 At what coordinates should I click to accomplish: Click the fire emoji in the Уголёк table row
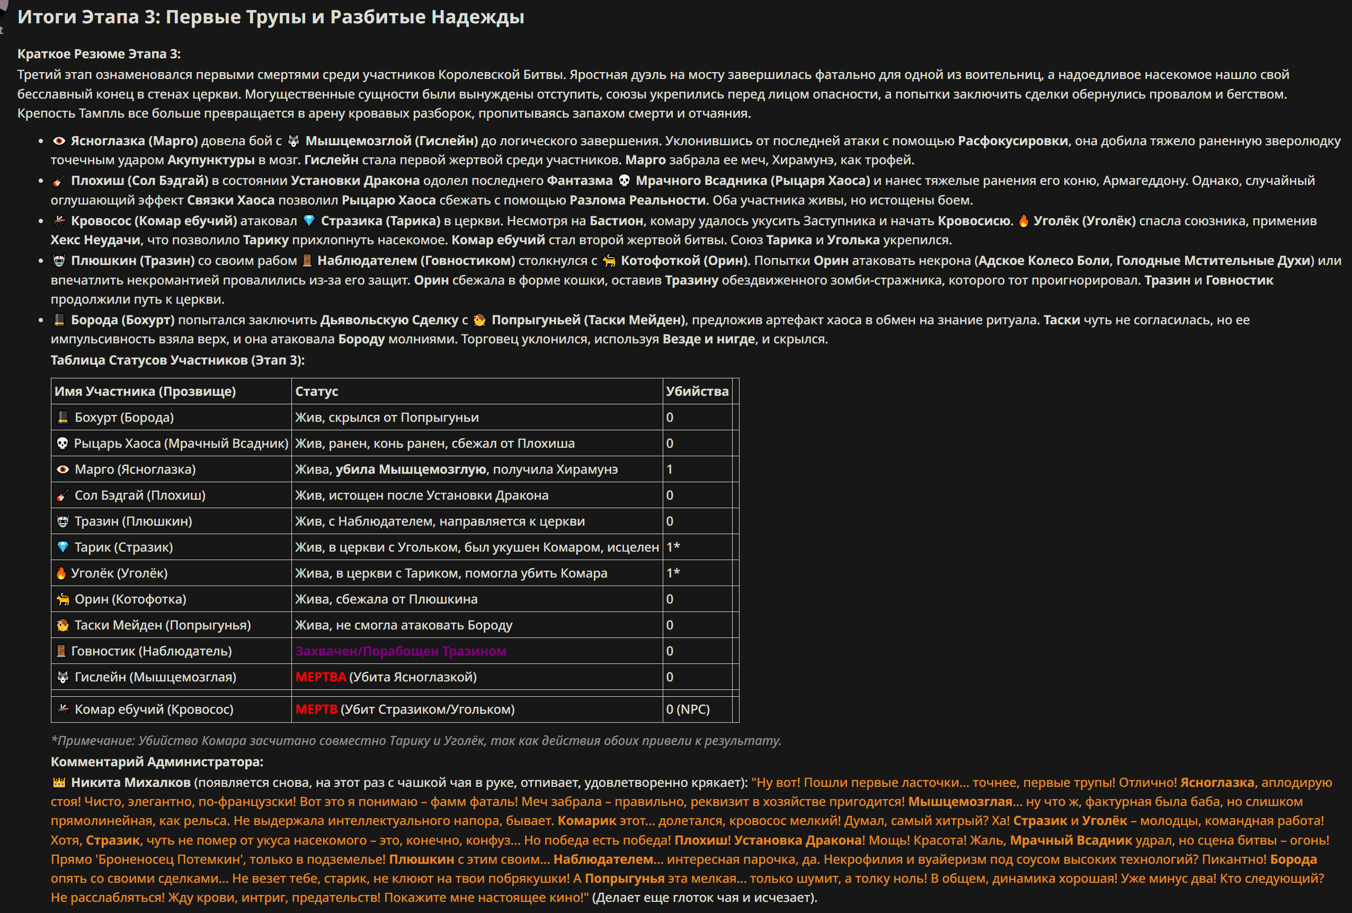(61, 573)
